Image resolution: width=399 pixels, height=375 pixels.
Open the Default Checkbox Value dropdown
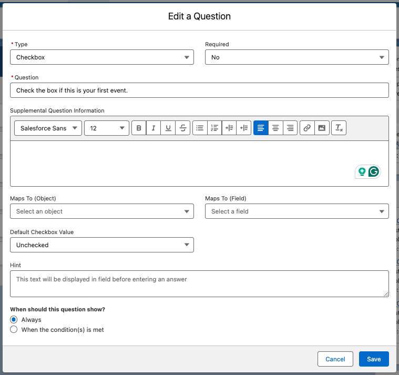102,245
